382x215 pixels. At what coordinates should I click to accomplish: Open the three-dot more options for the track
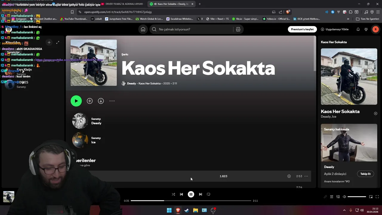112,101
